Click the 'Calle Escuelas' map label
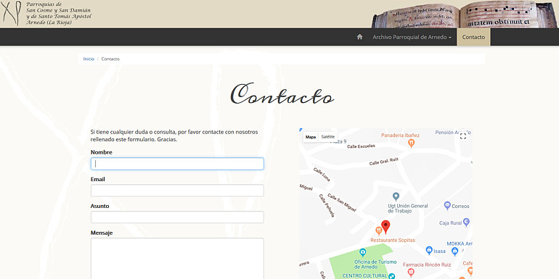This screenshot has width=559, height=279. (x=361, y=146)
